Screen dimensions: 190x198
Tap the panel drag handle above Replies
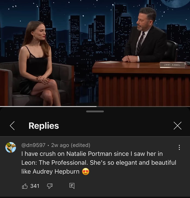point(95,111)
